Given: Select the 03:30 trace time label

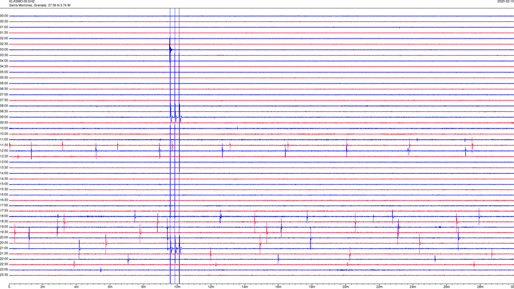Looking at the screenshot, I should [x=4, y=55].
